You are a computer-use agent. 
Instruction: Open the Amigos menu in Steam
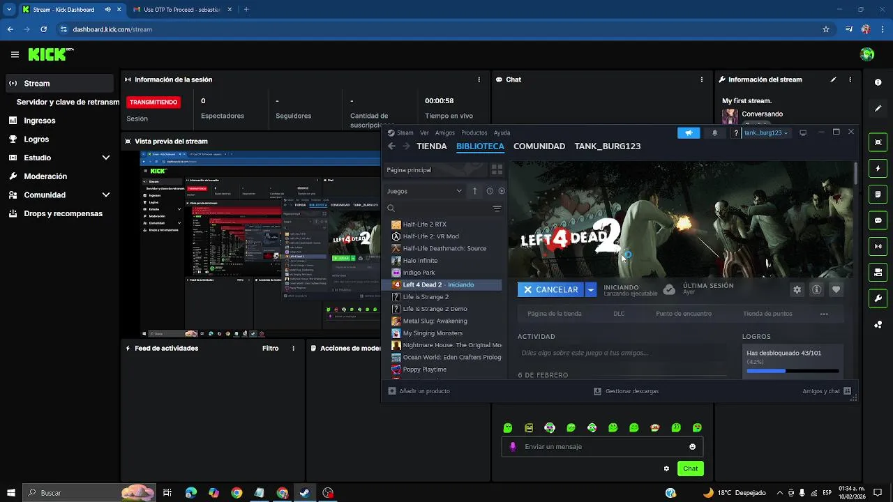pos(444,132)
